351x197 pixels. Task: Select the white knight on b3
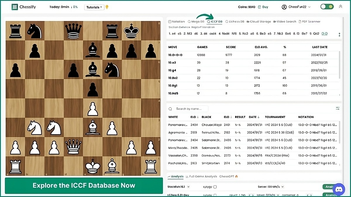tap(35, 128)
